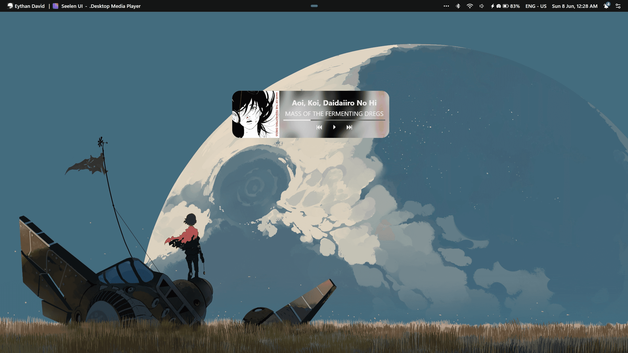Click the power mode gauge icon
The height and width of the screenshot is (353, 628).
coord(498,6)
